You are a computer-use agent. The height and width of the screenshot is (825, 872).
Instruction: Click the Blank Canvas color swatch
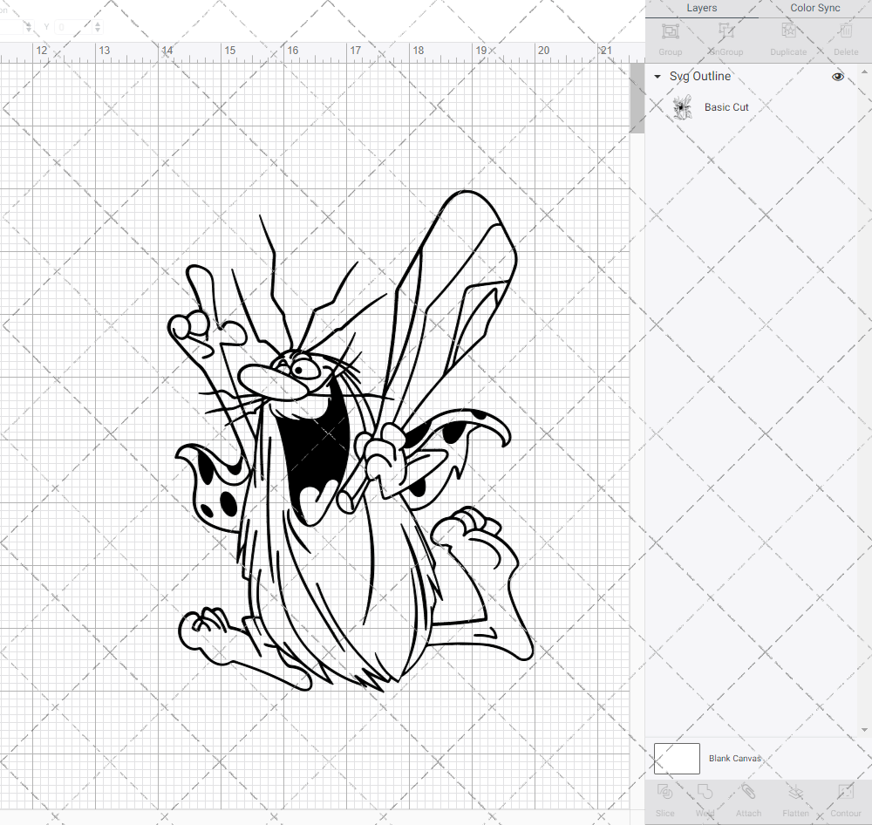click(x=676, y=758)
